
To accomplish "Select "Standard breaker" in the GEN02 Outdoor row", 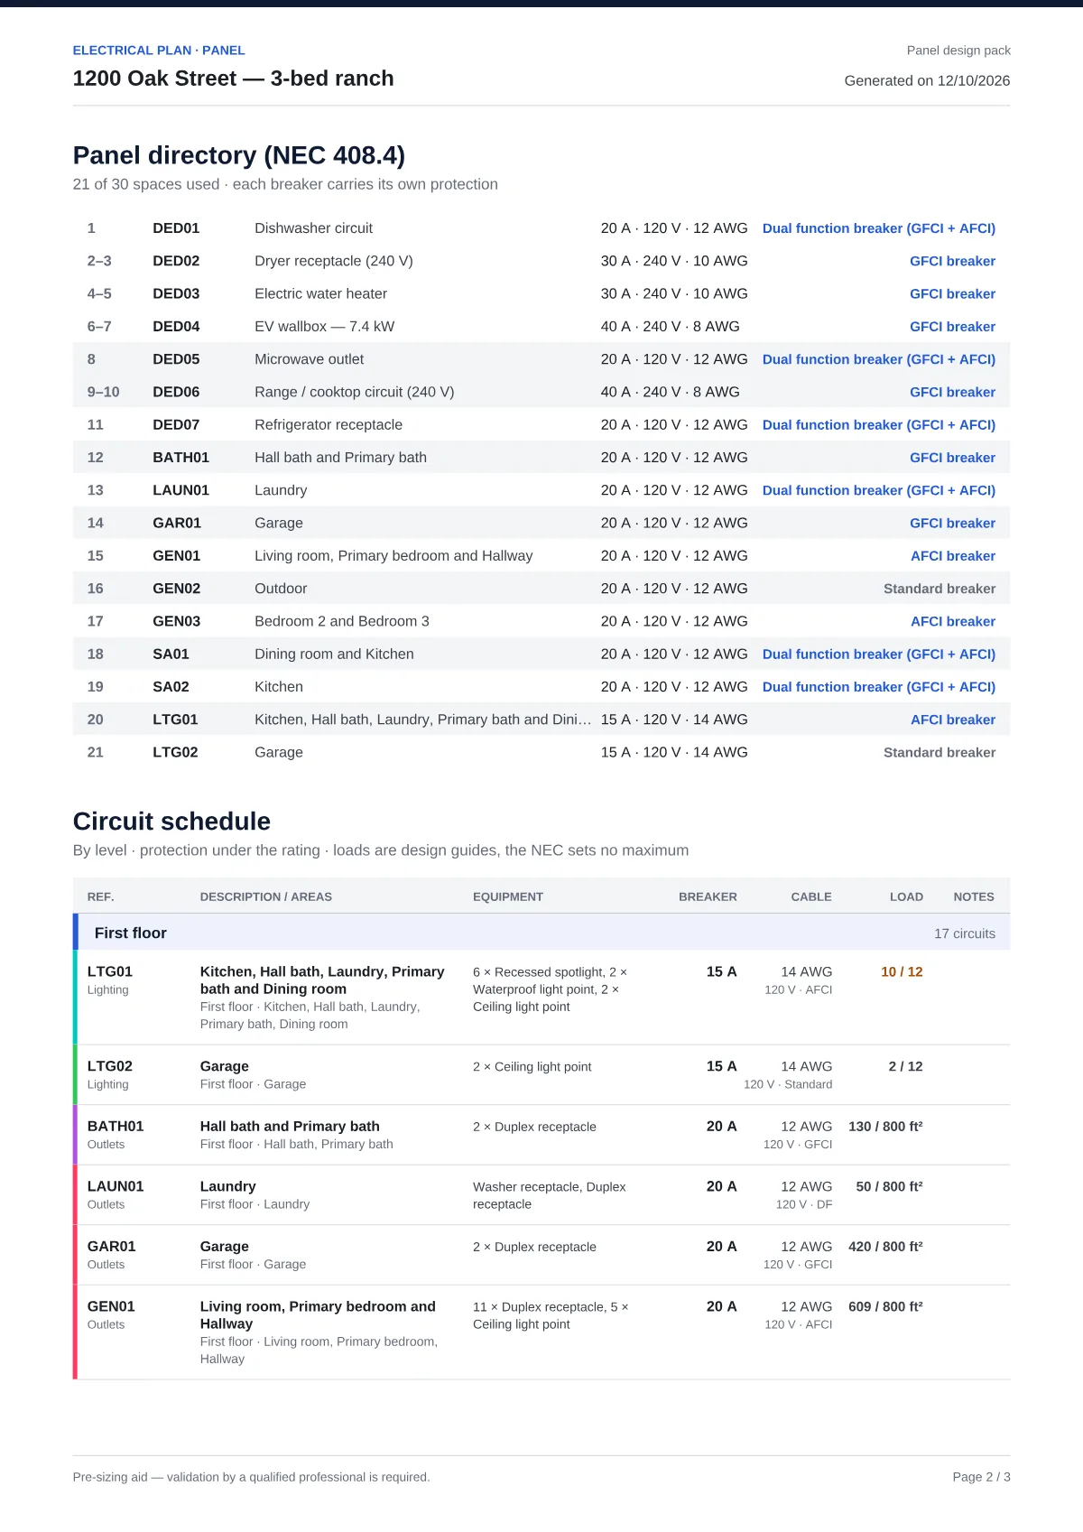I will [940, 589].
